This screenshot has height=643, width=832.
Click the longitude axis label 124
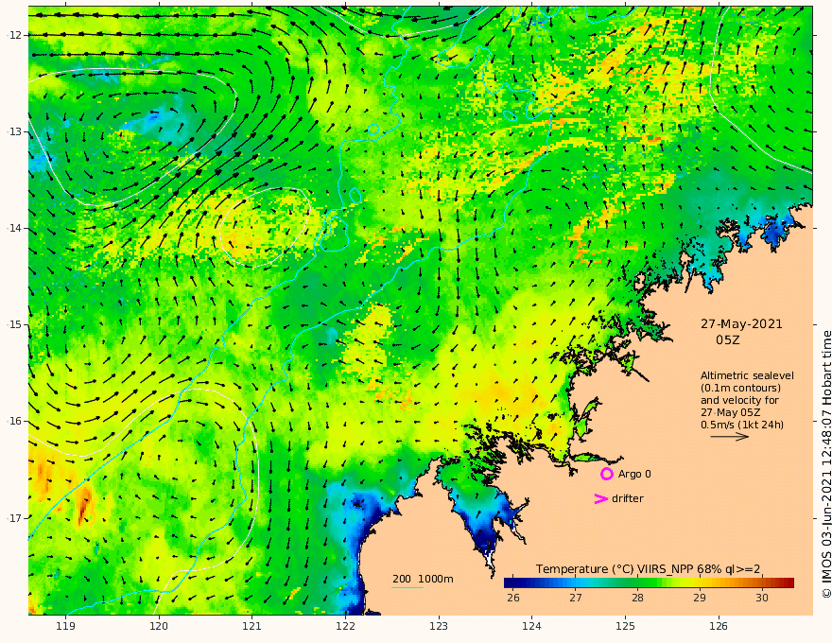coord(531,626)
